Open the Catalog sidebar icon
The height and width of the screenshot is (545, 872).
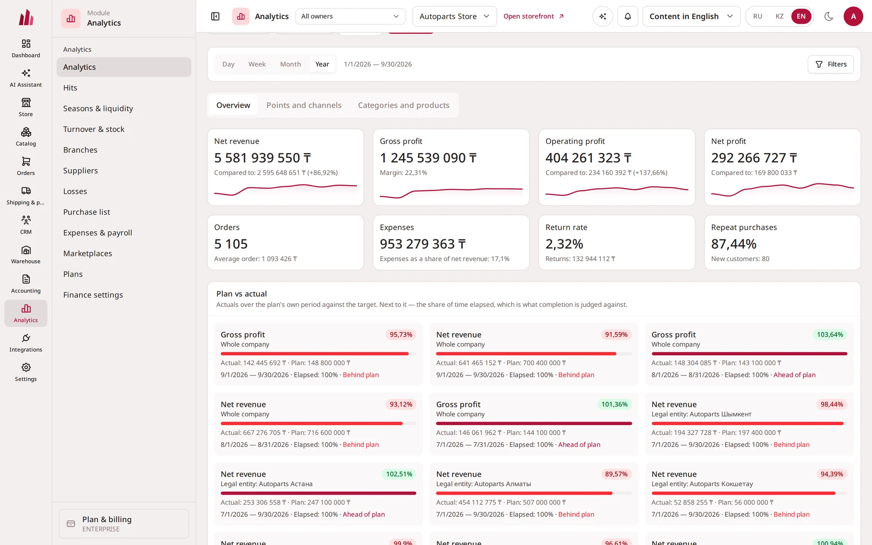click(x=26, y=137)
